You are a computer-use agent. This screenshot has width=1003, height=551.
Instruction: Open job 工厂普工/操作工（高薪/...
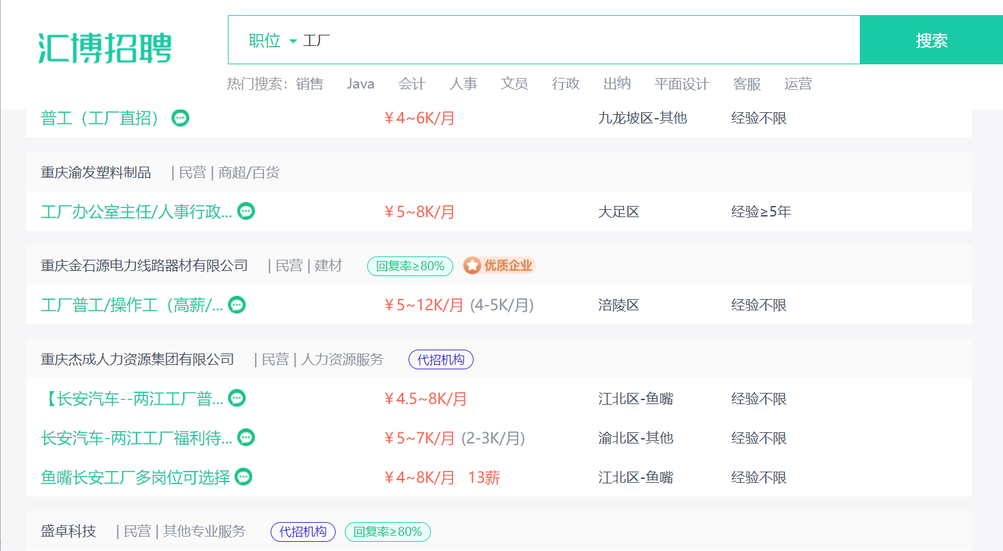tap(131, 305)
